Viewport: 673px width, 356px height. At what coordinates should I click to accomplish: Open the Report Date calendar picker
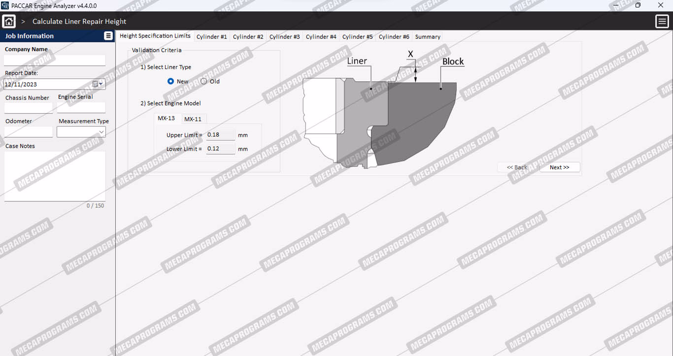point(98,84)
